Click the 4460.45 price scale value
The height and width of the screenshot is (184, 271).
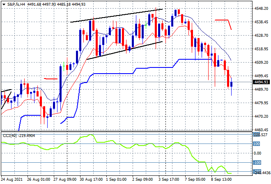click(x=261, y=130)
